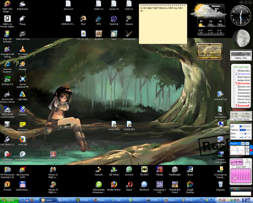Click inside the Google search field
Viewport: 253px width, 203px height.
[241, 194]
